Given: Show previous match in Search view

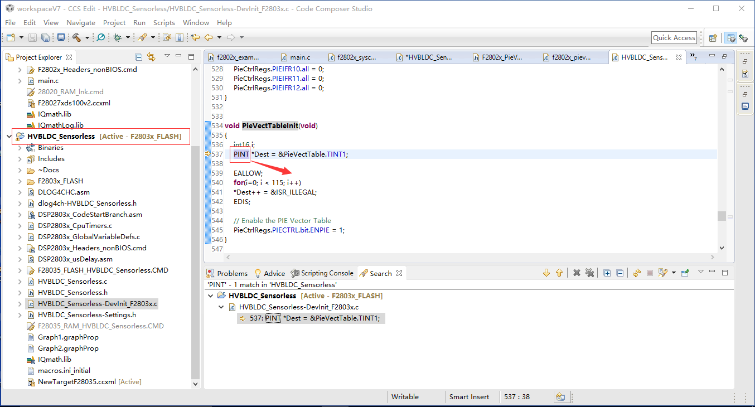Looking at the screenshot, I should [x=559, y=273].
